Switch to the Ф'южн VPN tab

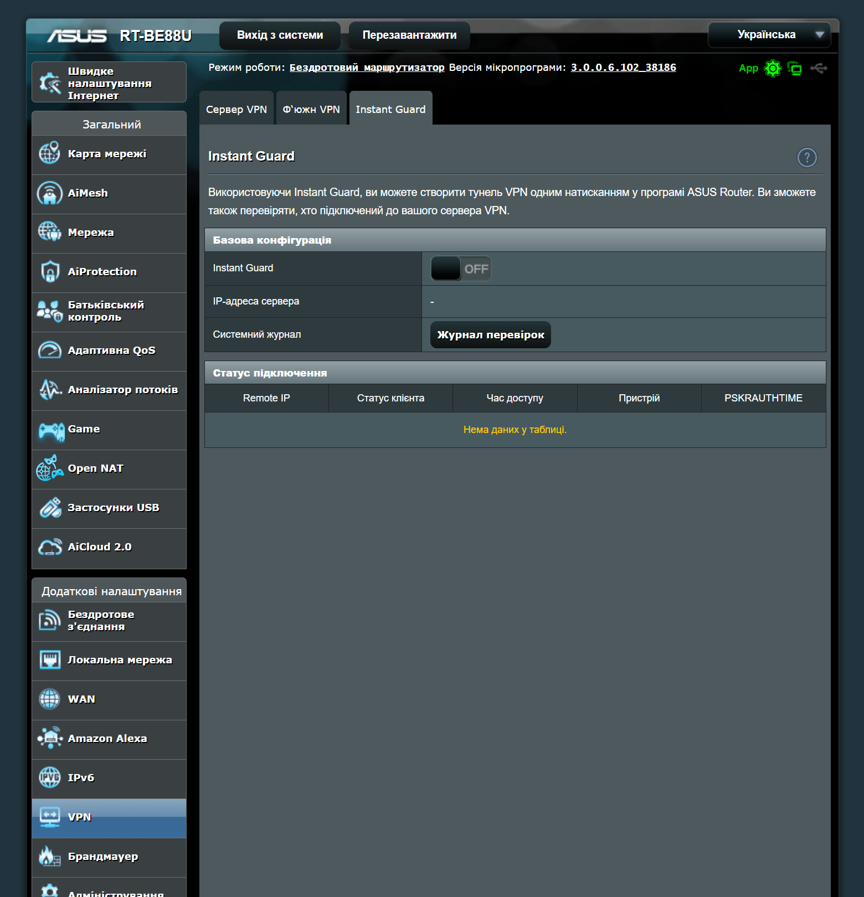[311, 109]
